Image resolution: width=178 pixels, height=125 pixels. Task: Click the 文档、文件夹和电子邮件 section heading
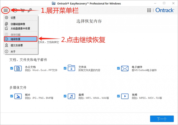[28, 60]
